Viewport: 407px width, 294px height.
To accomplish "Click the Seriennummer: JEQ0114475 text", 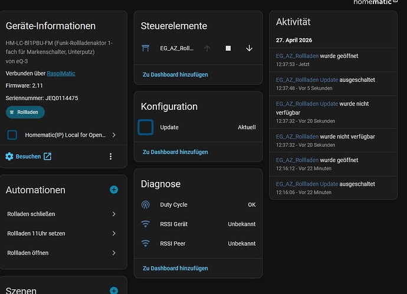I will (x=42, y=98).
